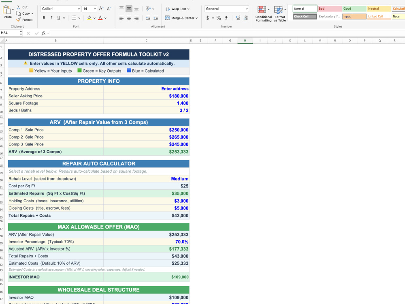Viewport: 405px width, 304px height.
Task: Click the Decrease Decimal icon
Action: point(245,18)
